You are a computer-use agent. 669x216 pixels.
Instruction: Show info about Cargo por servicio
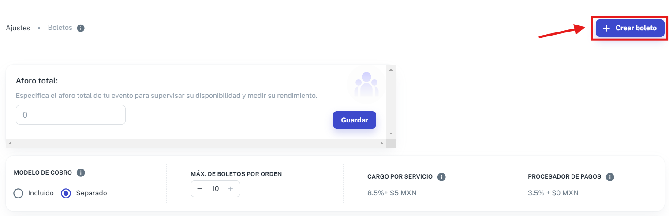tap(441, 177)
